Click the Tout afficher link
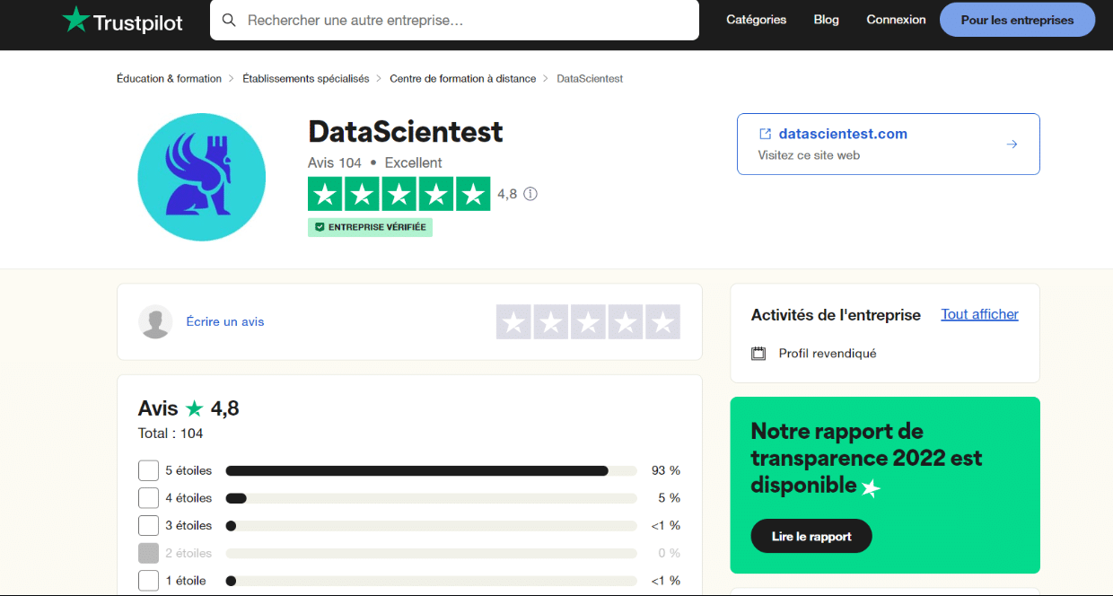Viewport: 1113px width, 596px height. [x=979, y=314]
